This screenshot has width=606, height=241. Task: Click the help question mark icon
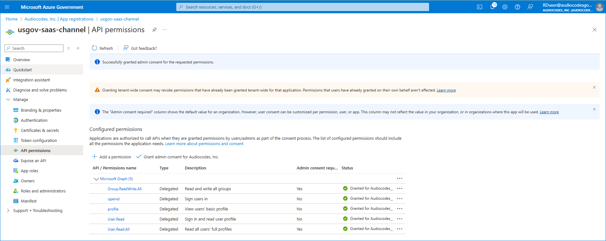pos(518,7)
